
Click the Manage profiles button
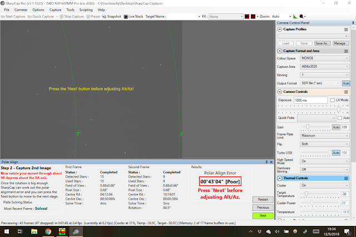point(341,43)
